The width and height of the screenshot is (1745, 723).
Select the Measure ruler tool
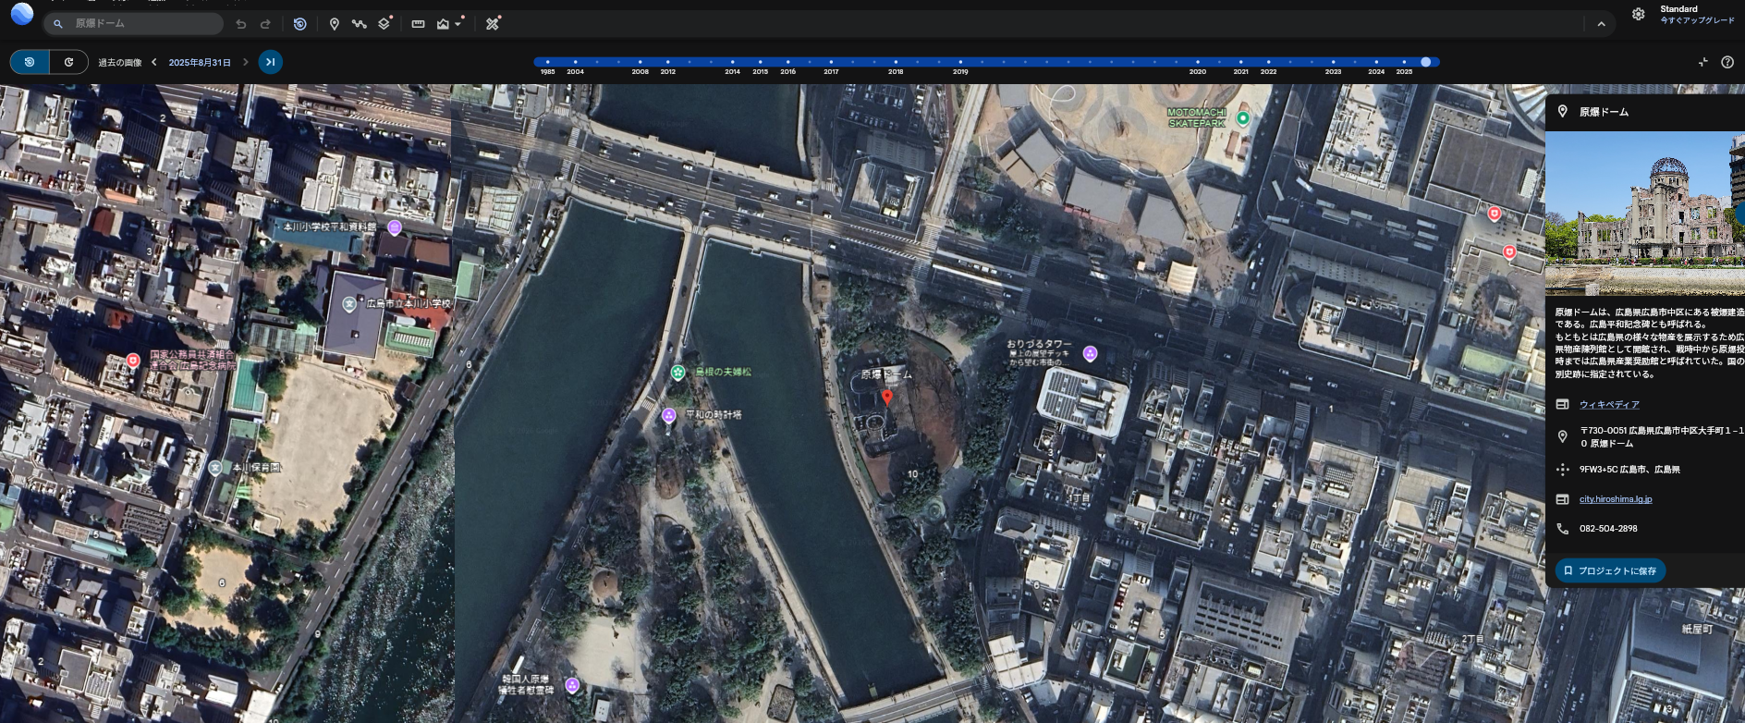click(418, 24)
